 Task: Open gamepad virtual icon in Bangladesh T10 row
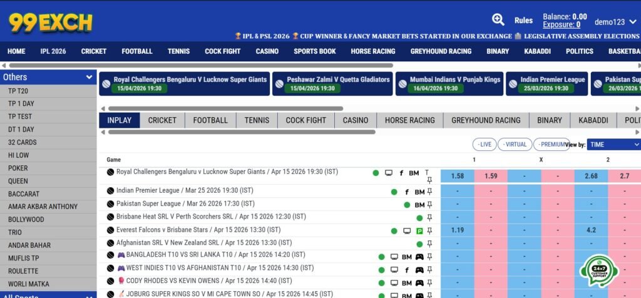coord(419,257)
